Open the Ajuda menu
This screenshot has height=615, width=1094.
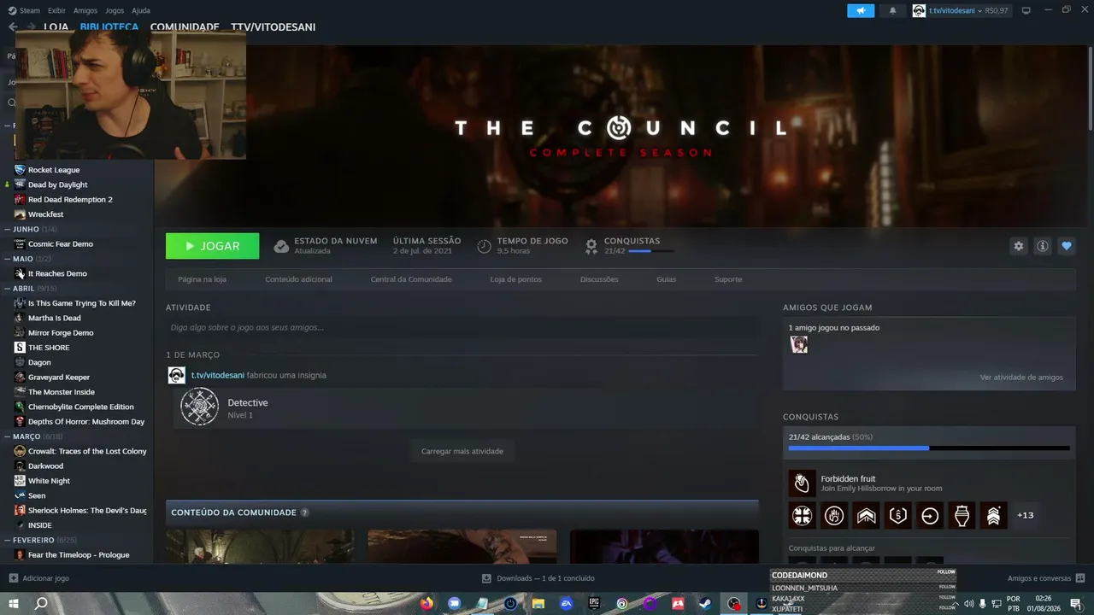[141, 10]
